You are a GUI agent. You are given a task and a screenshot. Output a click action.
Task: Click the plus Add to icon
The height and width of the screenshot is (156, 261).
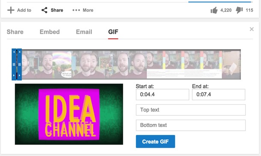coord(11,10)
